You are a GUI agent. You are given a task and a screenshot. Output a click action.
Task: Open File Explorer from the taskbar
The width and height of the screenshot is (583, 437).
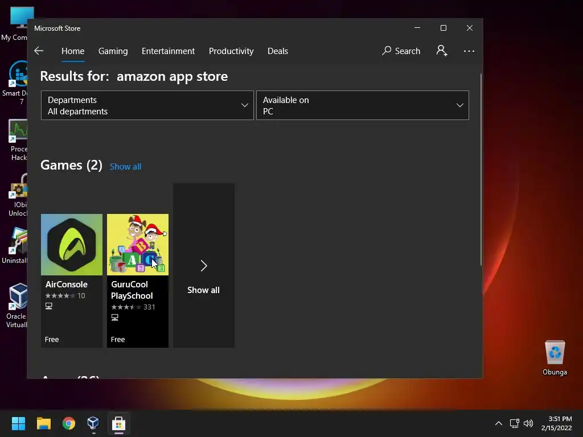[43, 423]
